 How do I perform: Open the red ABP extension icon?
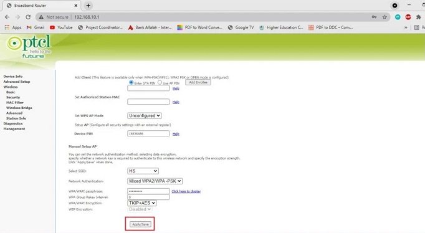[x=408, y=17]
